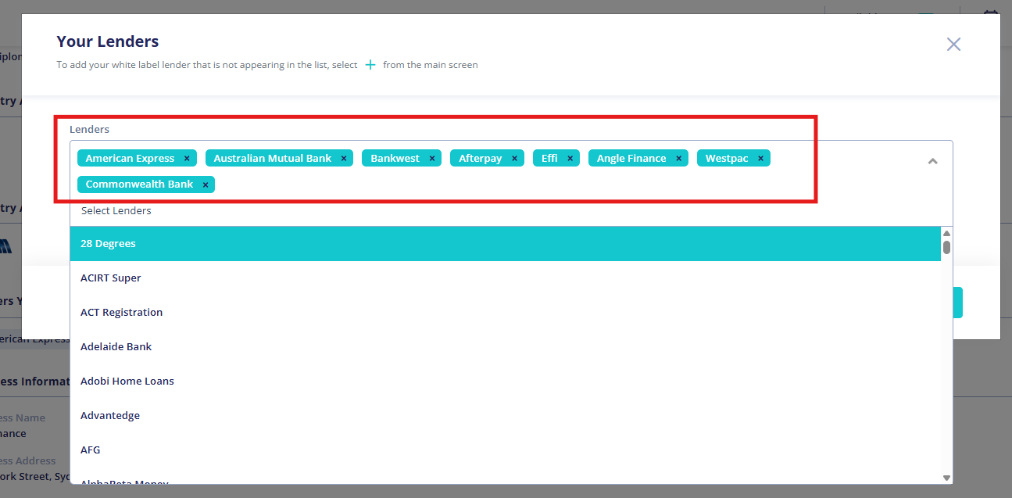Click the Westpac tag label
Image resolution: width=1012 pixels, height=498 pixels.
pyautogui.click(x=727, y=159)
